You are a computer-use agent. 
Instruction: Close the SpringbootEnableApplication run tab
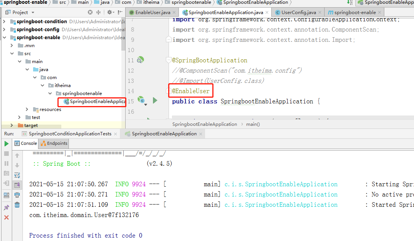[x=201, y=134]
